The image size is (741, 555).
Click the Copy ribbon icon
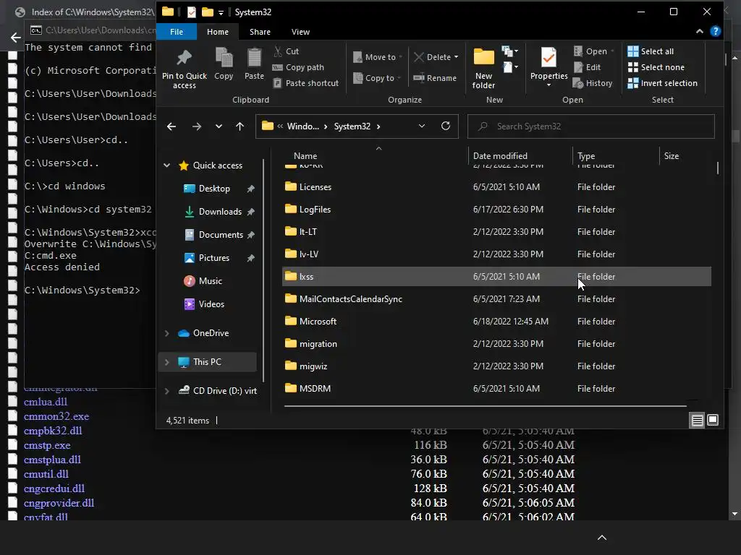[224, 58]
